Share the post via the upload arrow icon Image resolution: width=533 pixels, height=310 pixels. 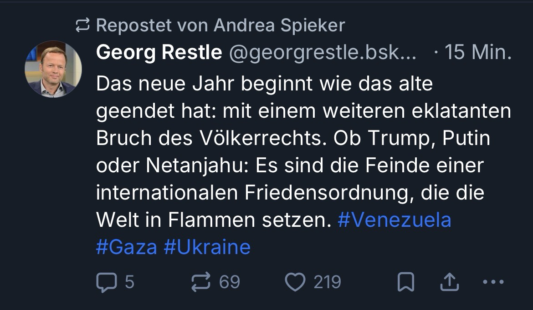click(x=449, y=283)
